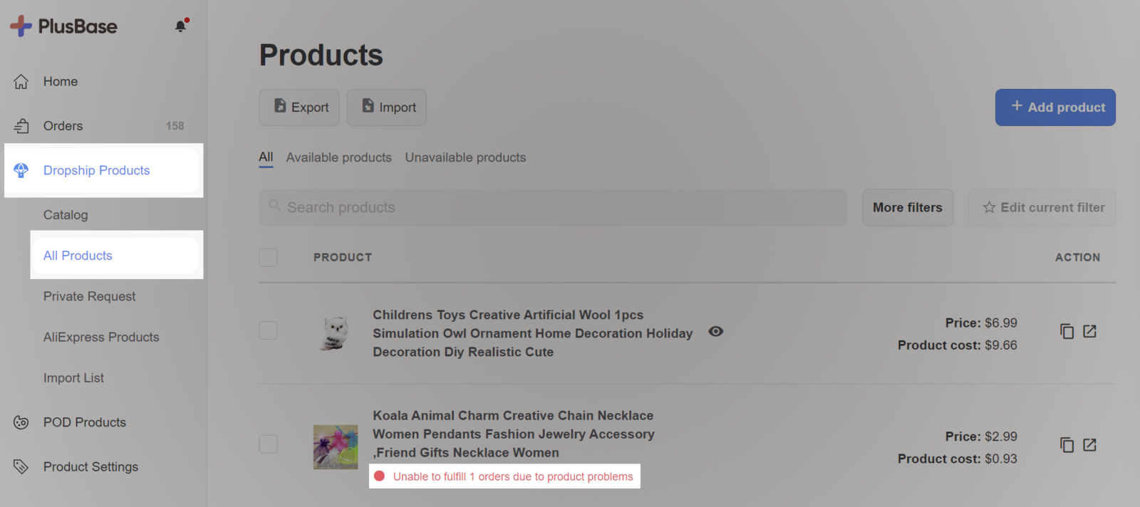Viewport: 1140px width, 507px height.
Task: Duplicate the Koala Necklace product
Action: pos(1067,445)
